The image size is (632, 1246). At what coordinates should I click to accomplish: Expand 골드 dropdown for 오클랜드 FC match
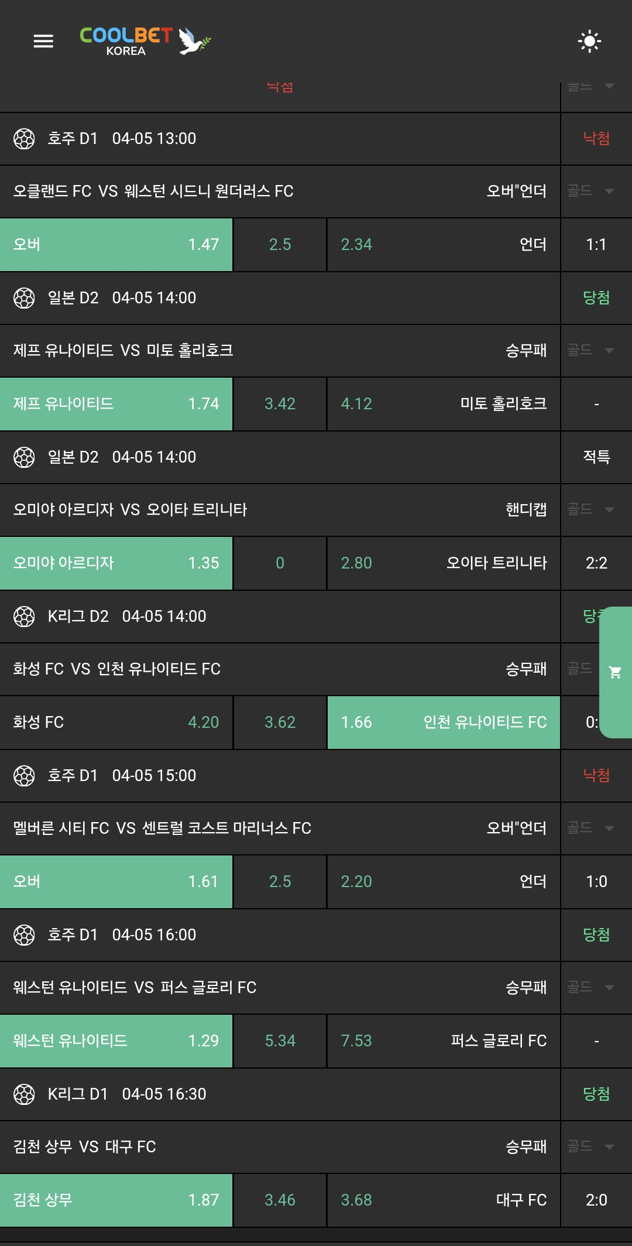tap(591, 191)
